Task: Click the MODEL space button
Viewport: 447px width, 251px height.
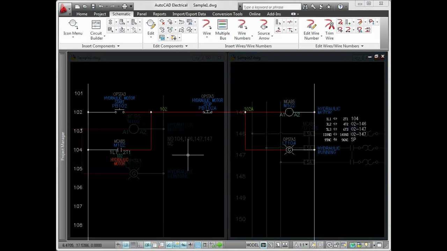Action: click(x=252, y=245)
